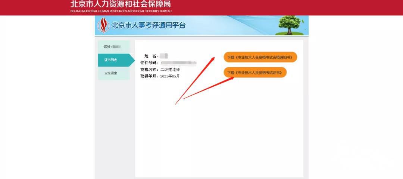Screen dimensions: 403x179
Task: Click the red flame platform logo
Action: pos(103,25)
